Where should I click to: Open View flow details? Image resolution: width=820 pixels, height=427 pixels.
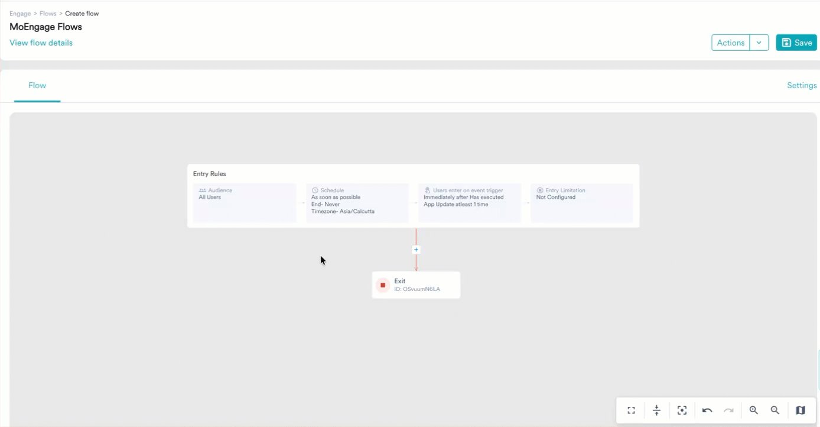click(x=41, y=42)
